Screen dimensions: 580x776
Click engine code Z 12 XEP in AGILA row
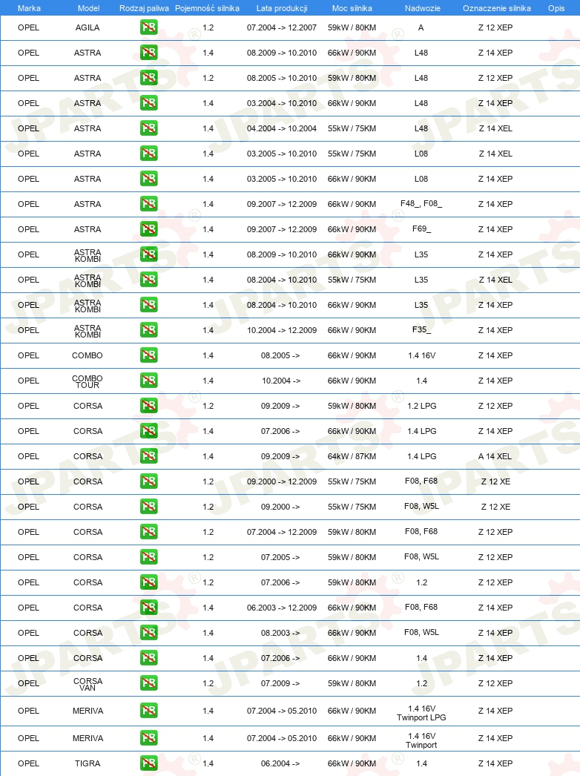click(495, 27)
